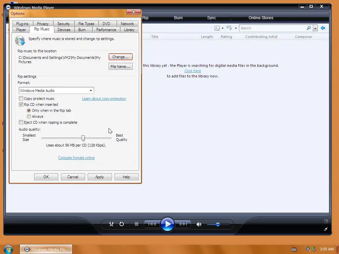Open Compare formats online link
This screenshot has height=254, width=339.
tap(76, 158)
